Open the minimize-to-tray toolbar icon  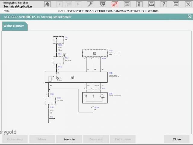pyautogui.click(x=176, y=4)
